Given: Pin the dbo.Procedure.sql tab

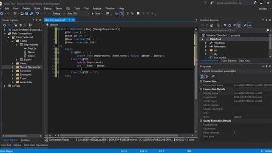Looking at the screenshot, I should tap(69, 20).
